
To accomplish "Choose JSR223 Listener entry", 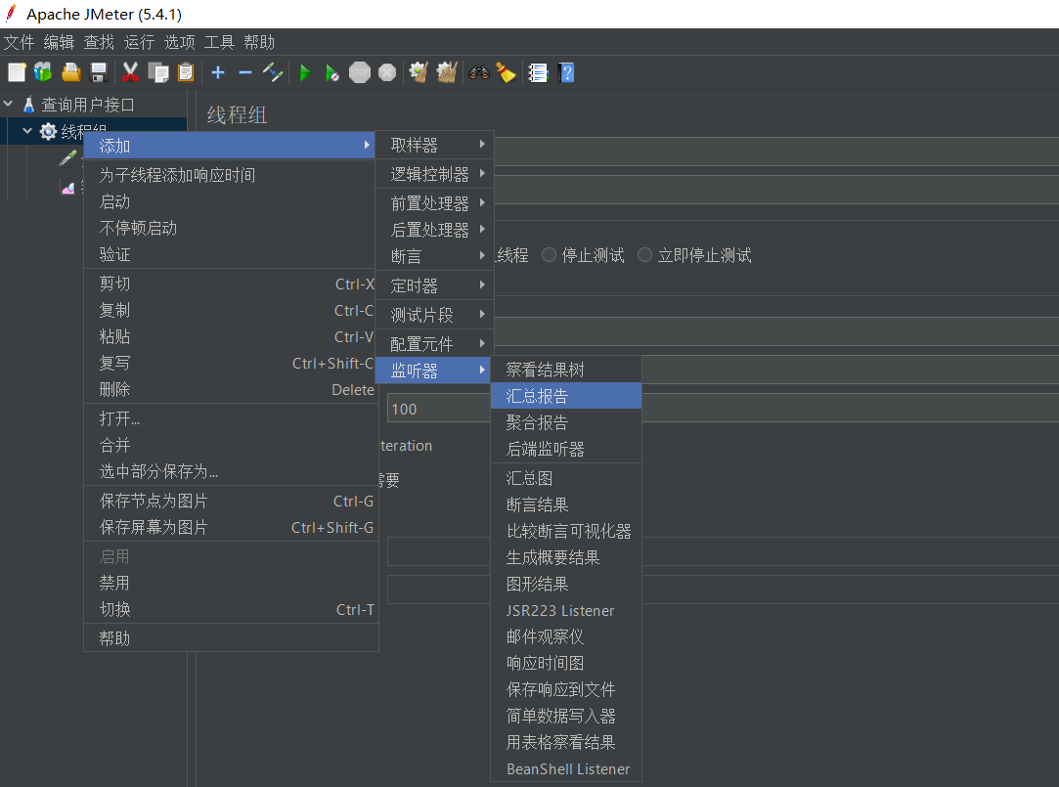I will (566, 610).
